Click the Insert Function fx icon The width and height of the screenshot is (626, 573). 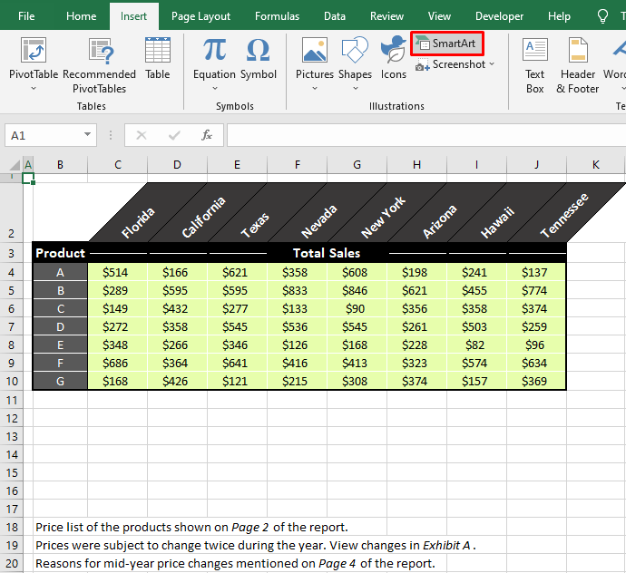pyautogui.click(x=207, y=135)
